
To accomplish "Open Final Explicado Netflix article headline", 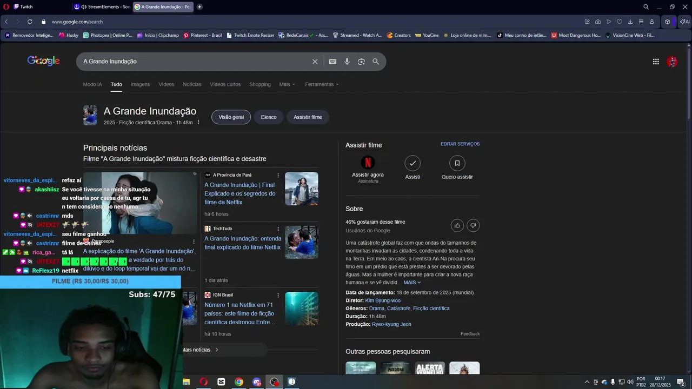I will pos(240,193).
